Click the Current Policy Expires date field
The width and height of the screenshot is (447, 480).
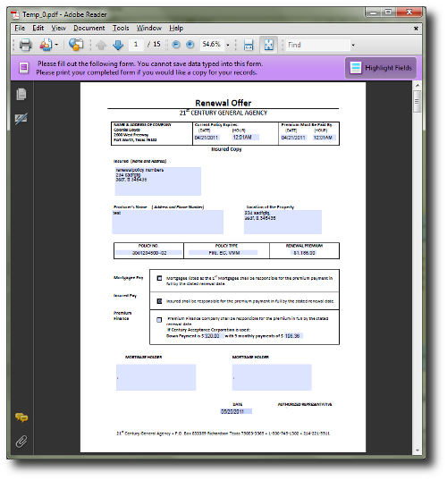207,138
